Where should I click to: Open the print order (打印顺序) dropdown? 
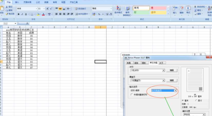(176, 91)
